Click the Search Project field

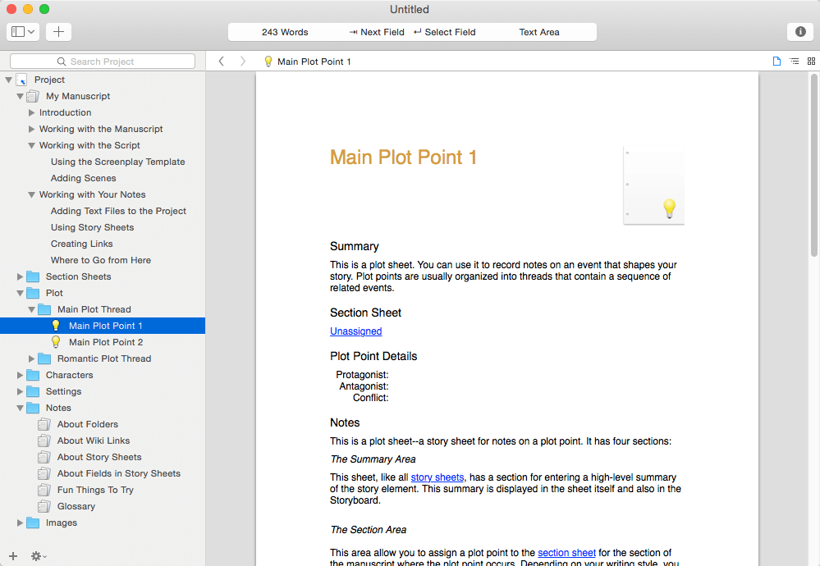point(103,62)
